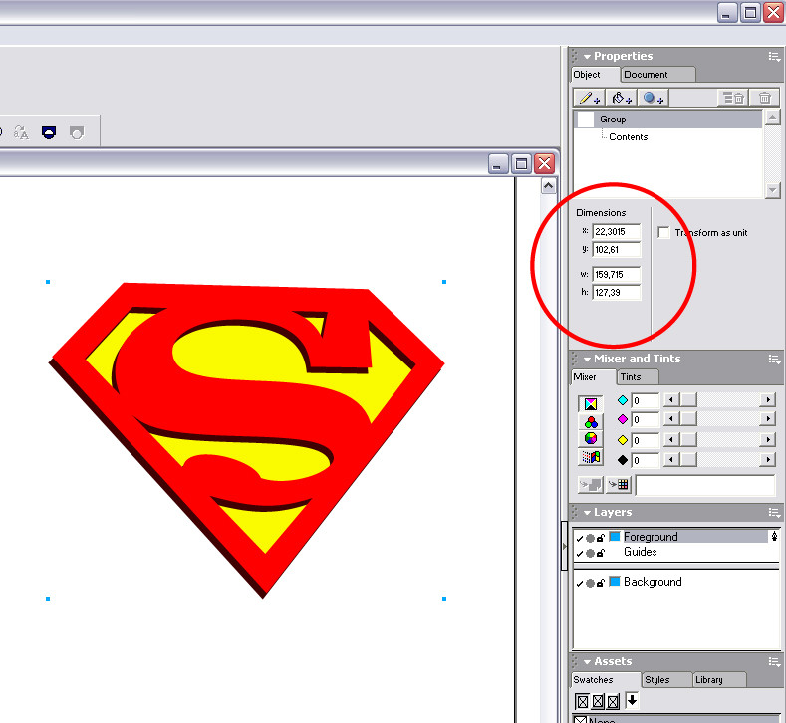Toggle Background layer keyline view dot
Viewport: 786px width, 723px height.
[590, 583]
